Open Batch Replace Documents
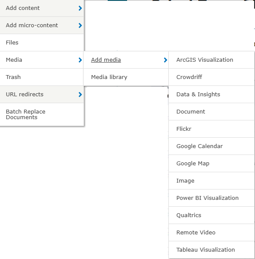 [x=42, y=114]
